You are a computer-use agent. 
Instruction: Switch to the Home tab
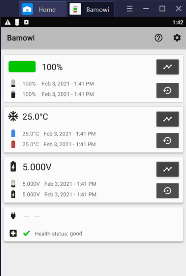tap(43, 9)
